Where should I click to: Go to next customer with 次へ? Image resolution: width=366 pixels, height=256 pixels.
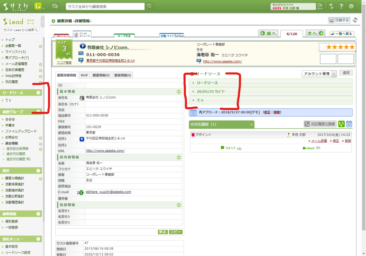coord(315,34)
